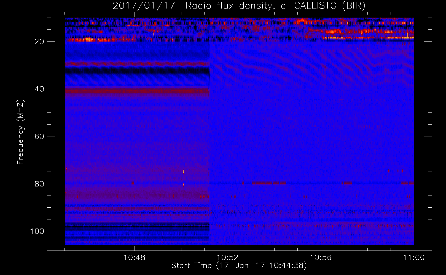Screen dimensions: 446x275
Task: Click the '80' frequency tick label
Action: click(40, 184)
